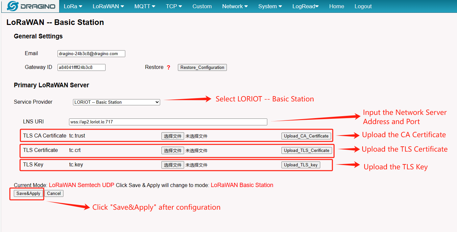This screenshot has height=232, width=457.
Task: Click the Upload_CA_Certificate button
Action: coord(306,136)
